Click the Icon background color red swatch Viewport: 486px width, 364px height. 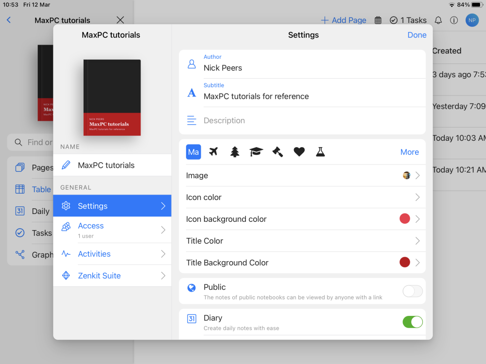click(x=404, y=219)
